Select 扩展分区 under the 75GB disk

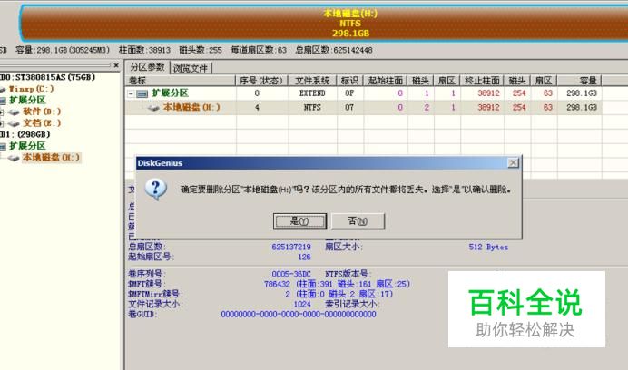tap(27, 100)
